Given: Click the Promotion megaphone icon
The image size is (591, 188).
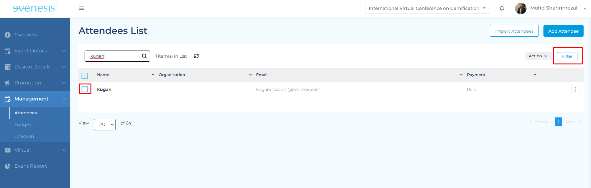Looking at the screenshot, I should click(x=7, y=83).
